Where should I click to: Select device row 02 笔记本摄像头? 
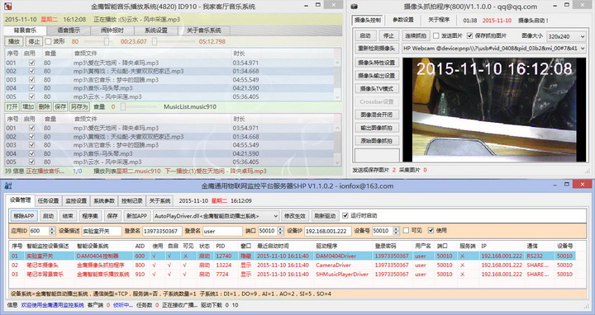point(292,265)
